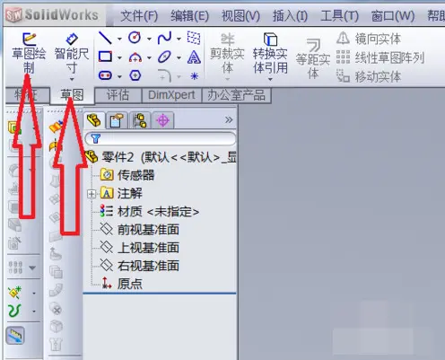The image size is (445, 360).
Task: Select the straight Slot sketch tool
Action: (x=105, y=75)
